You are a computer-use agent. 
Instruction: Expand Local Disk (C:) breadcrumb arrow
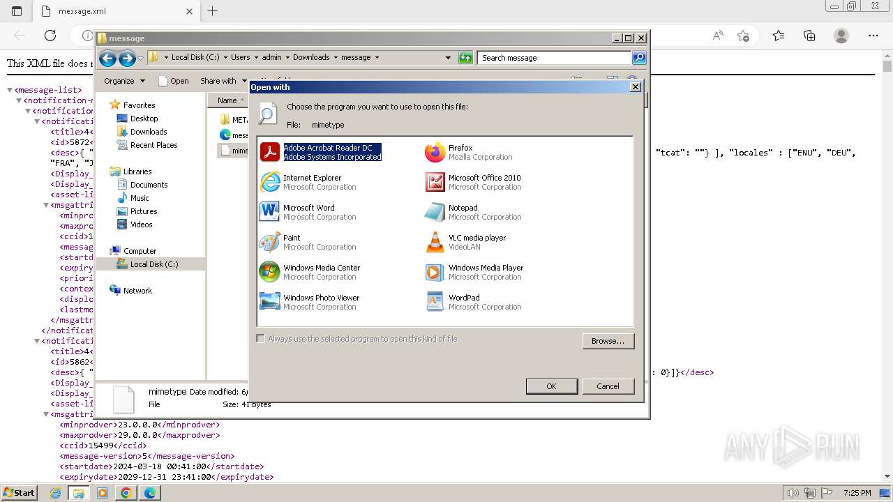[225, 58]
